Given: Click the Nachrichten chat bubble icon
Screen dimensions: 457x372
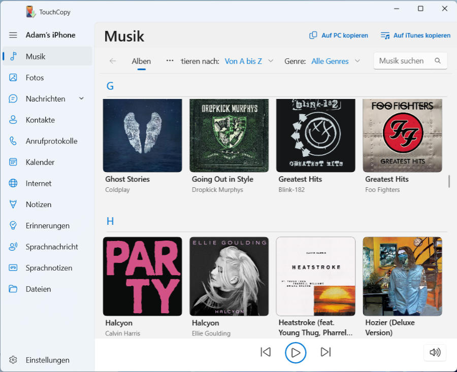Looking at the screenshot, I should pyautogui.click(x=13, y=99).
